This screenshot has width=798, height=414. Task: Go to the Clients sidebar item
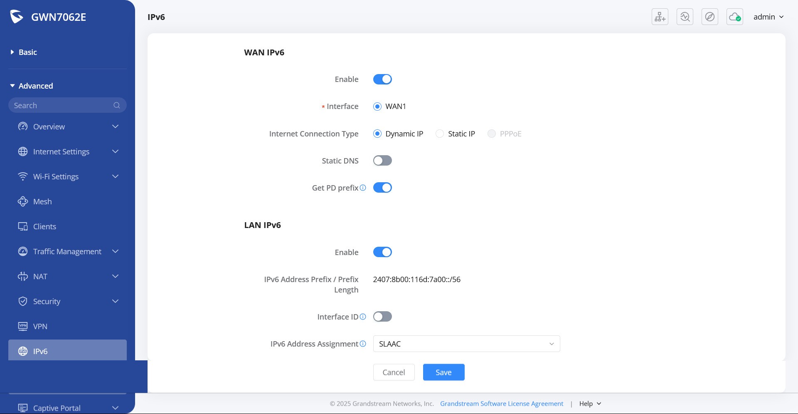click(44, 226)
